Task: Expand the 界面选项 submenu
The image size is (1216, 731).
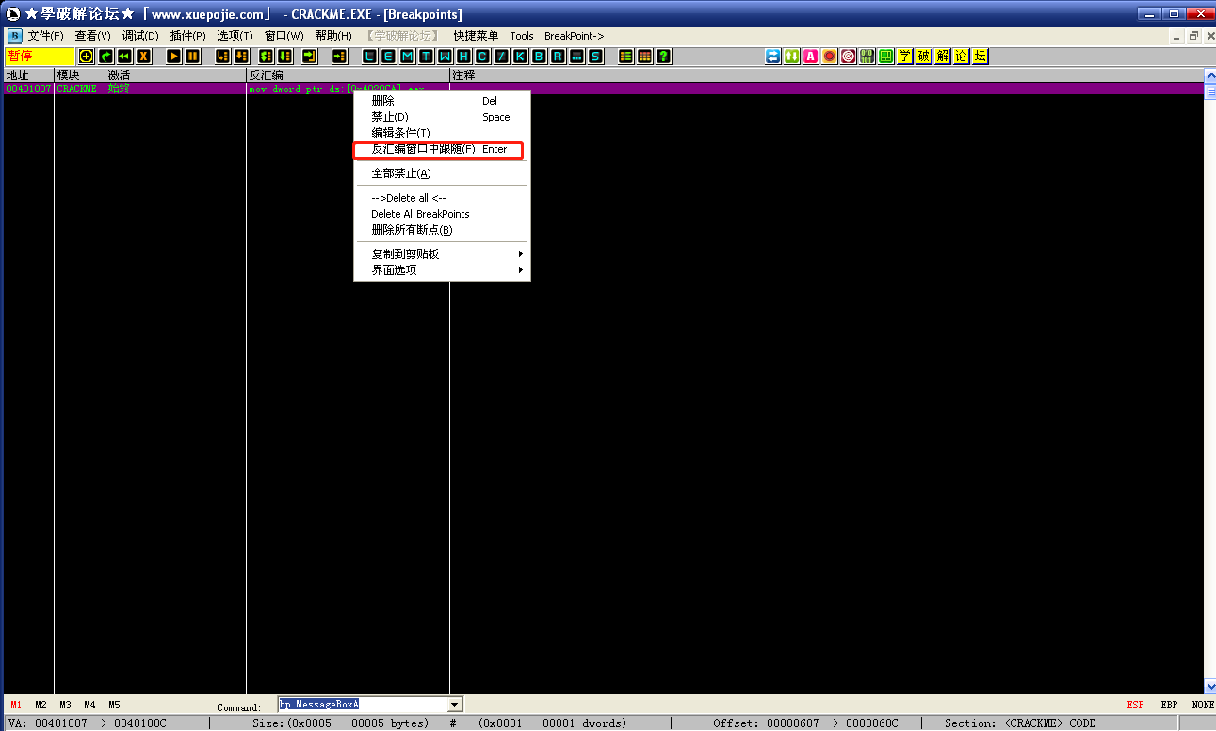Action: [442, 270]
